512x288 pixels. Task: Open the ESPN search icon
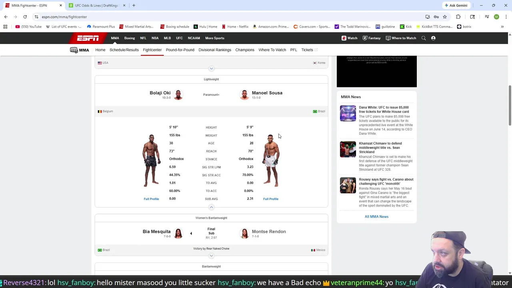tap(424, 38)
